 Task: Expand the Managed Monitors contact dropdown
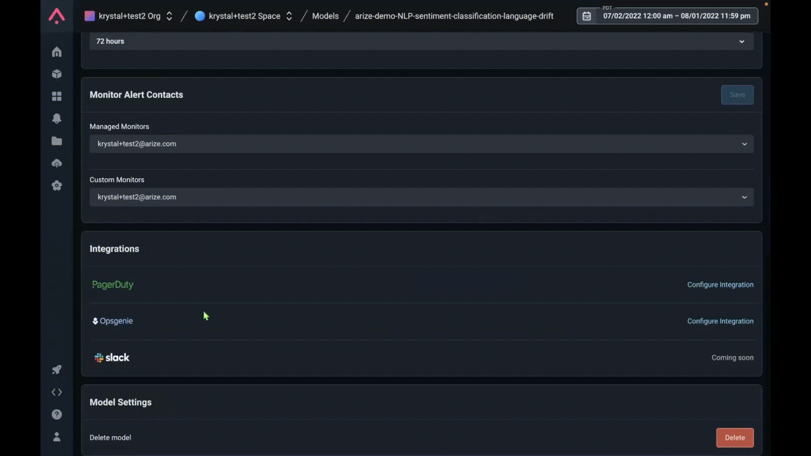pyautogui.click(x=421, y=144)
